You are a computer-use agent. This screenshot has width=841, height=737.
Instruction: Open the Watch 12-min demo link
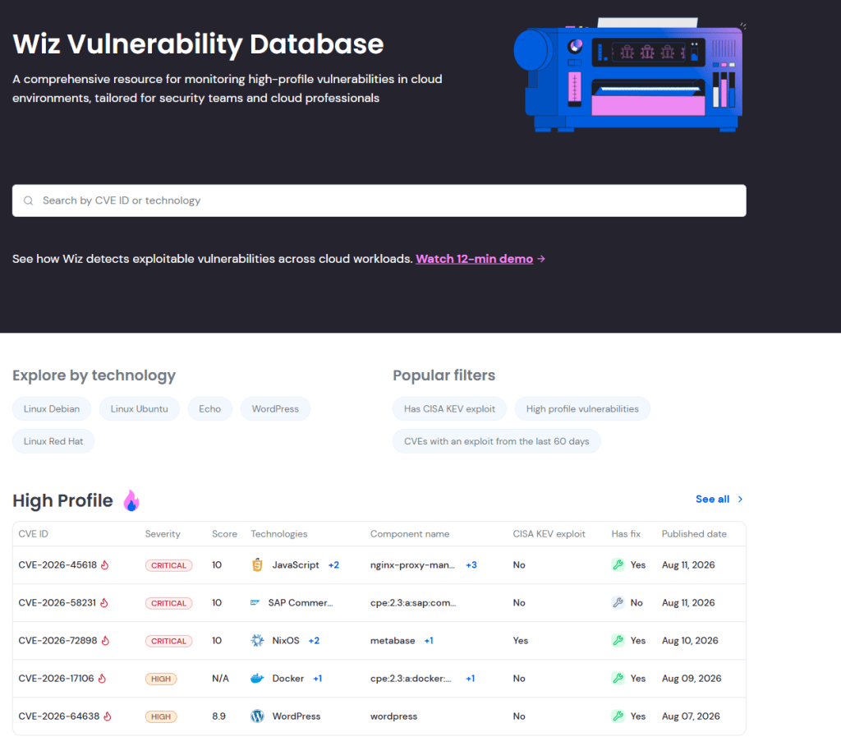[x=474, y=259]
